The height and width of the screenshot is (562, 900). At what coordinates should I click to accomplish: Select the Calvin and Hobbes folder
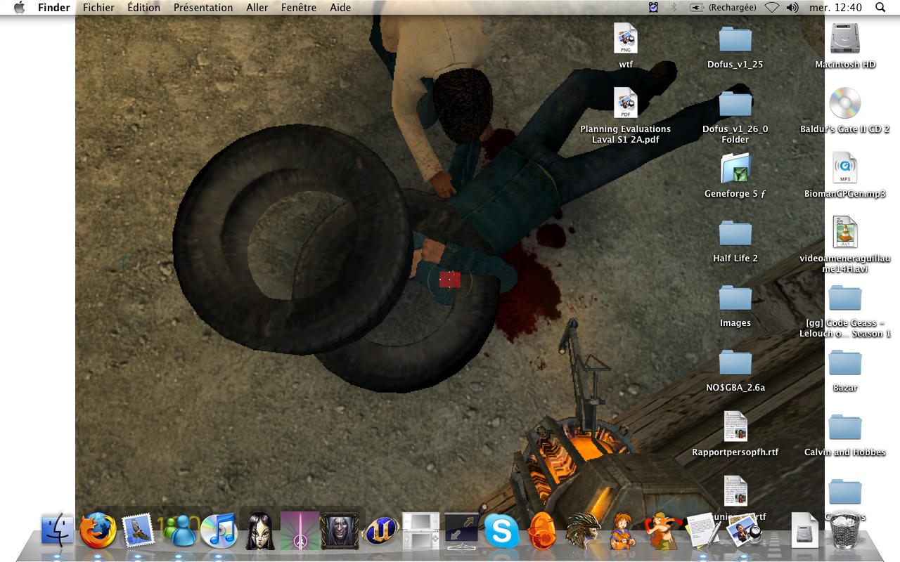[x=845, y=427]
